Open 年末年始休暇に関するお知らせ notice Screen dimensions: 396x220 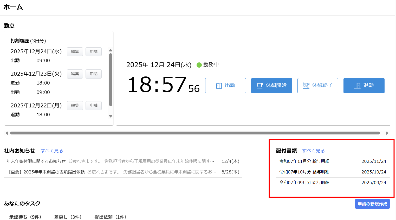[36, 161]
